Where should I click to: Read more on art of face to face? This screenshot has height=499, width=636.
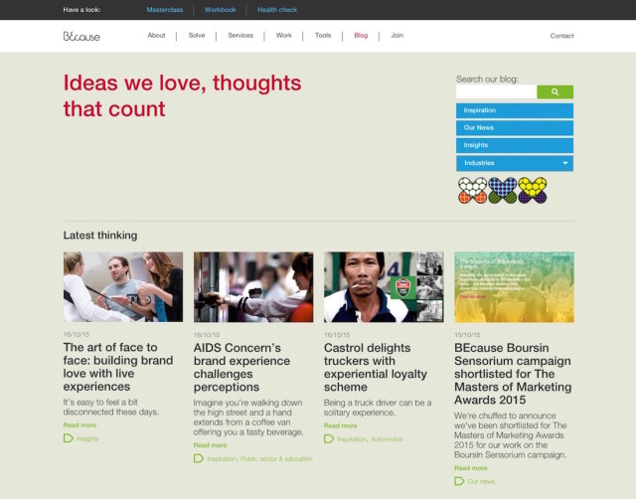(x=79, y=424)
